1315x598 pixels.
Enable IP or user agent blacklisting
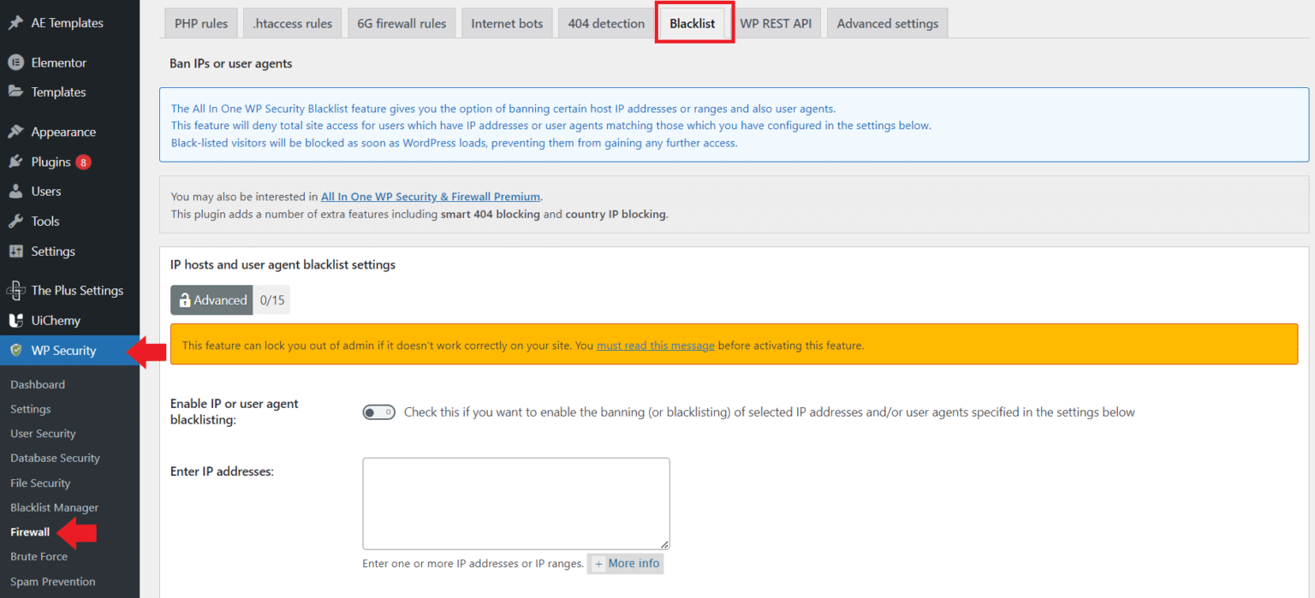click(378, 411)
